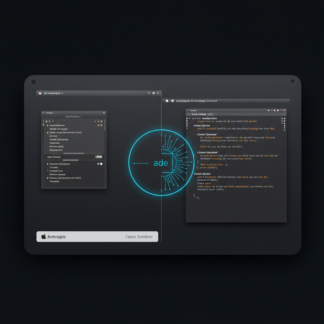Click the Apple logo on the bottom bar
This screenshot has width=324, height=324.
[43, 236]
